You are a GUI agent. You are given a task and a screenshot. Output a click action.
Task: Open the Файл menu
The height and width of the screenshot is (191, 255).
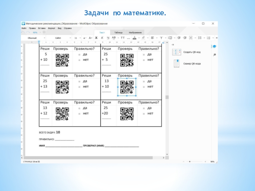coord(24,28)
